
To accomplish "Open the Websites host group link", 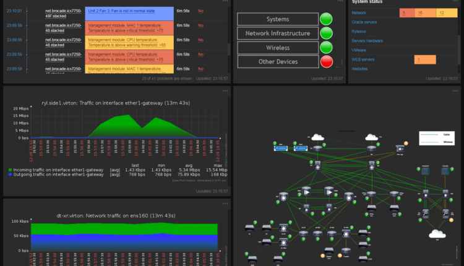I will pos(359,69).
